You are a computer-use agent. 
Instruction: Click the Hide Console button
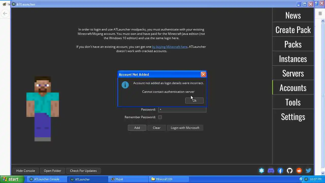(x=26, y=171)
